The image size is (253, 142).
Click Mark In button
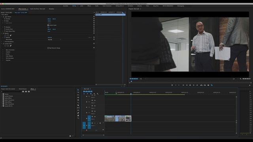pyautogui.click(x=176, y=85)
